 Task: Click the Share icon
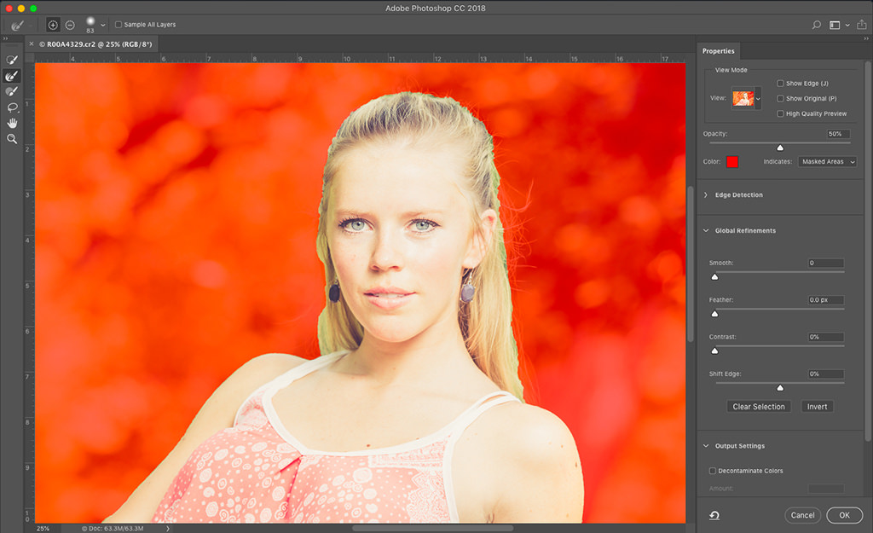[x=861, y=25]
